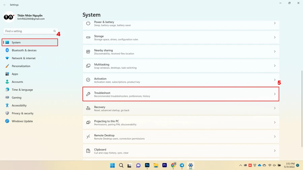
Task: Expand Multitasking row chevron
Action: click(x=275, y=66)
